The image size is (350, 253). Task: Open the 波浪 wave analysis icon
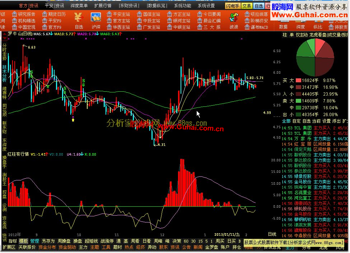[234, 20]
